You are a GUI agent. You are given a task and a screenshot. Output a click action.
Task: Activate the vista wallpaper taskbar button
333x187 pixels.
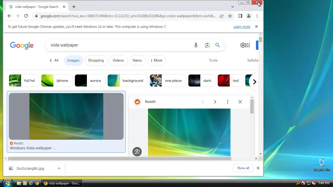click(x=62, y=183)
